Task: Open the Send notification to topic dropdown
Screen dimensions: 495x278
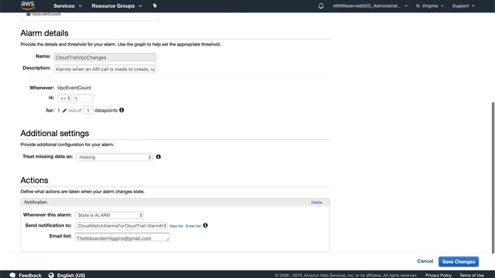Action: coord(121,226)
